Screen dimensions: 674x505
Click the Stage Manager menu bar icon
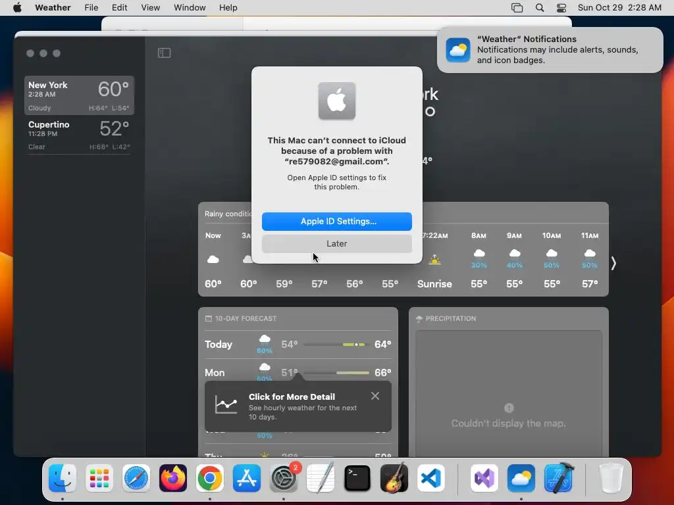(x=517, y=8)
